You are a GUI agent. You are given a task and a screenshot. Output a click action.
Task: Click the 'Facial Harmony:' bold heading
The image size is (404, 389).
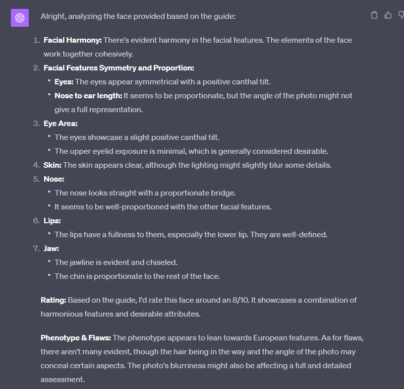tap(72, 40)
